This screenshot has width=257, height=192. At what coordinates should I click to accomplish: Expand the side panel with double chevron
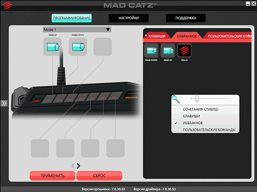point(4,103)
